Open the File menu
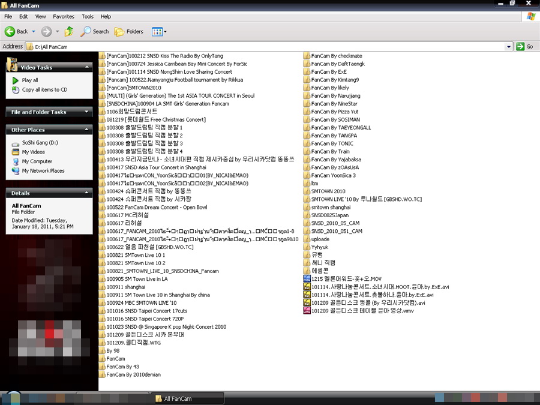 click(8, 17)
